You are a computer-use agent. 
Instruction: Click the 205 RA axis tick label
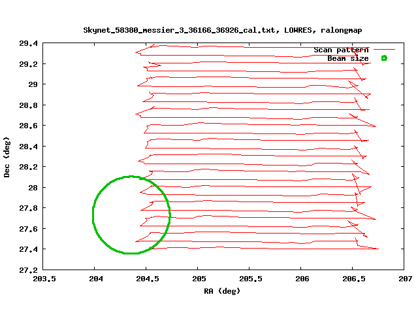[x=199, y=279]
